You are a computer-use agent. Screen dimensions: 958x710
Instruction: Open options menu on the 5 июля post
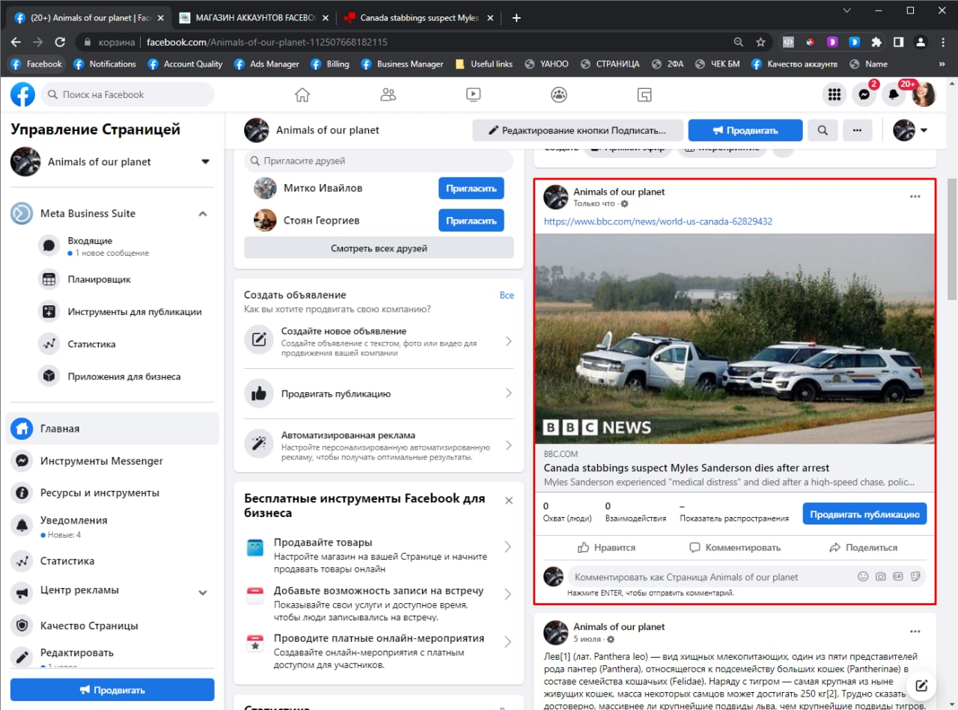tap(915, 631)
